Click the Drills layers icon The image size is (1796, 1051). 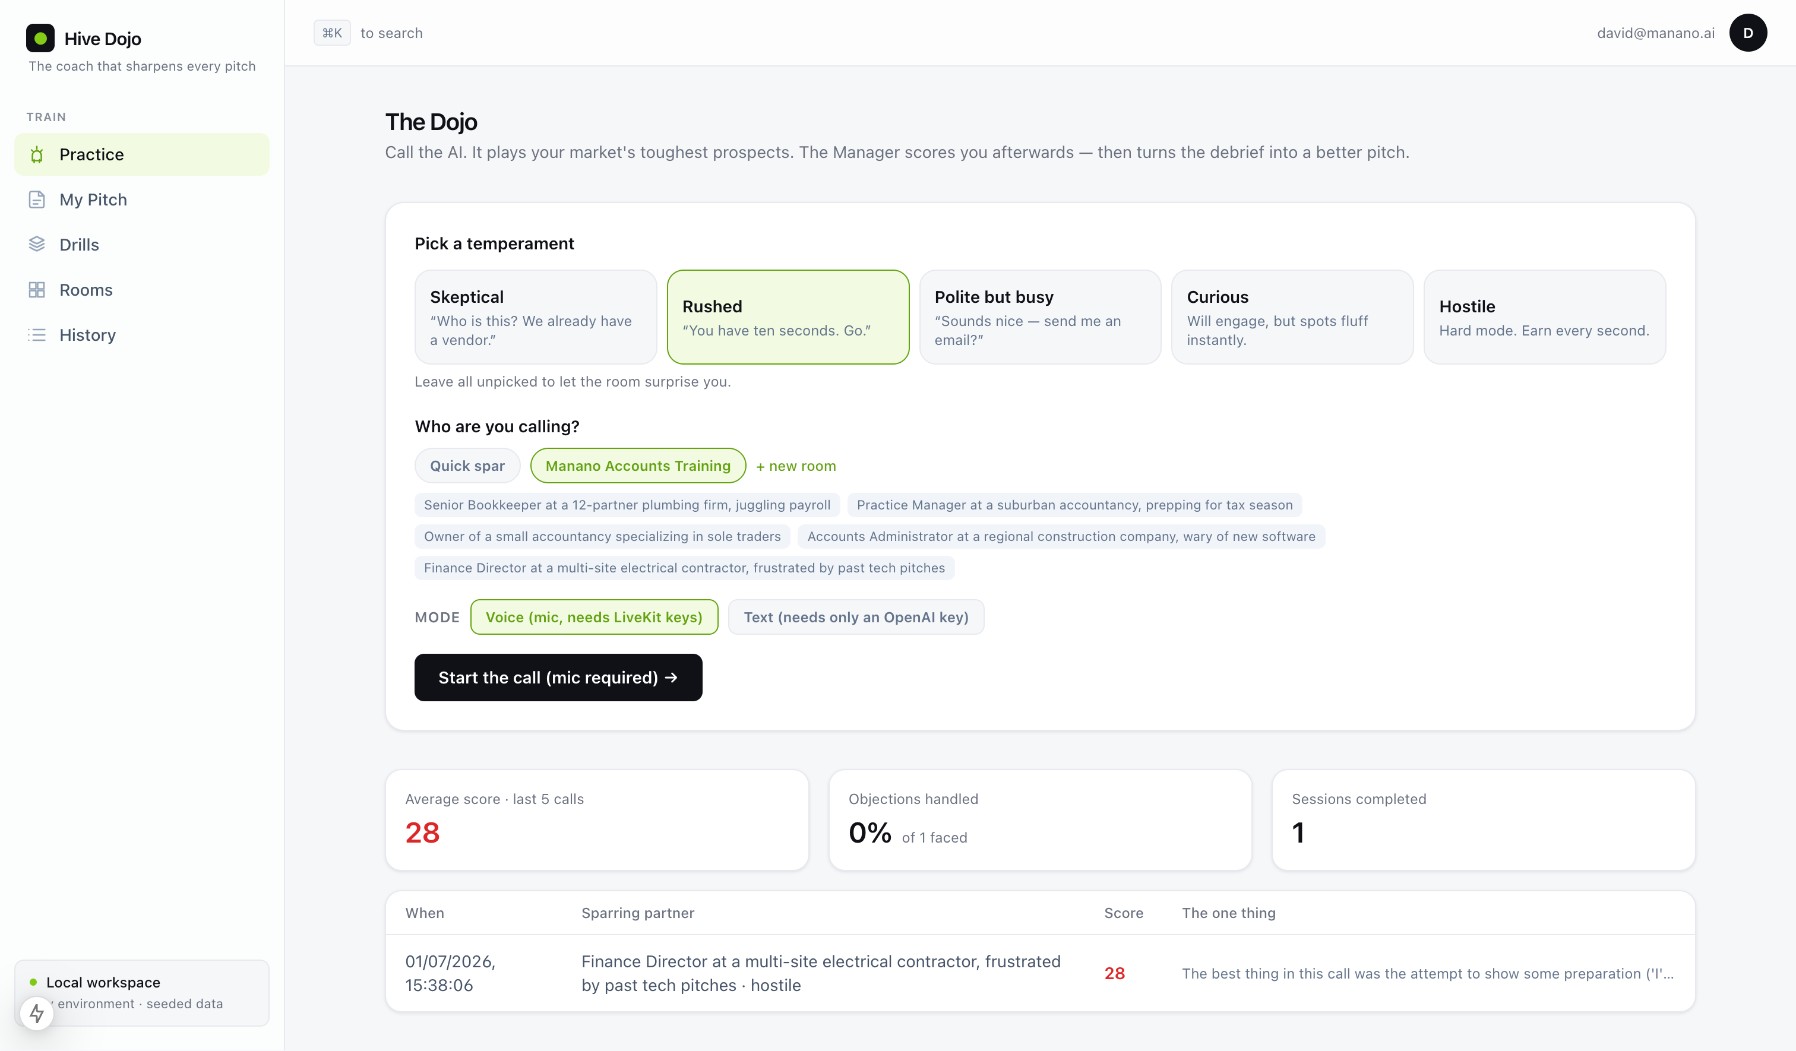click(37, 245)
